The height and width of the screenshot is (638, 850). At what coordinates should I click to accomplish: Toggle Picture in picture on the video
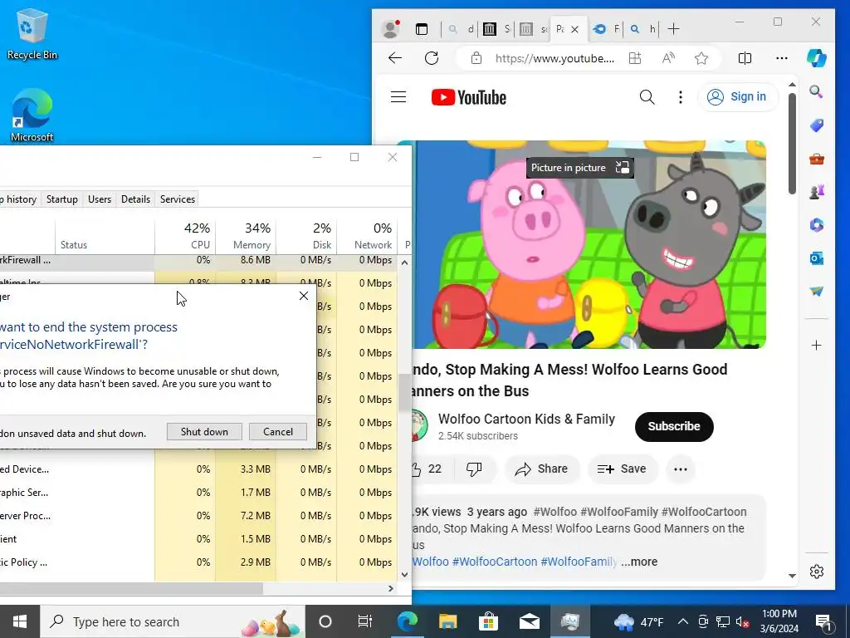coord(579,168)
